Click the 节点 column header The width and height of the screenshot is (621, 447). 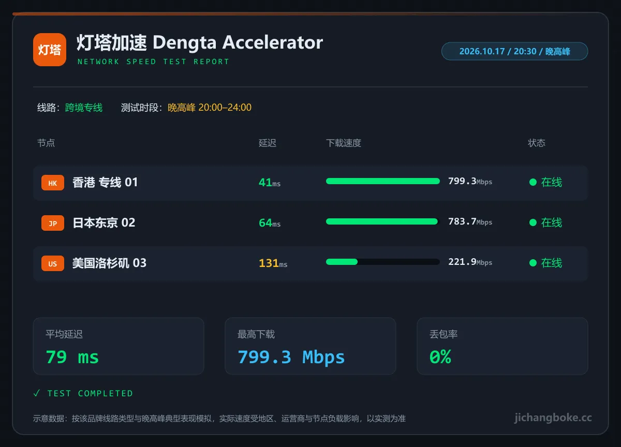point(46,143)
